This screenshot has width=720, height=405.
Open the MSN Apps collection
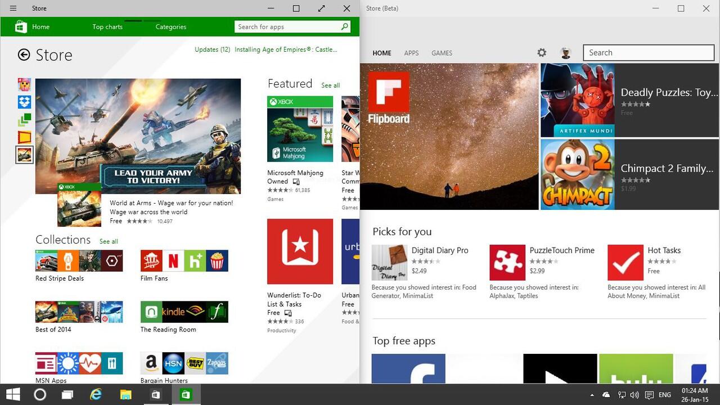click(x=79, y=368)
